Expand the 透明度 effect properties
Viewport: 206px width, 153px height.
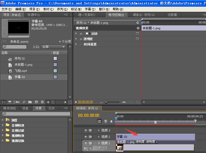[76, 39]
